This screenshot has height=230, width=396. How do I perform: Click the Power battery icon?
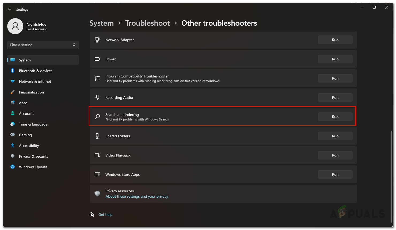coord(97,59)
